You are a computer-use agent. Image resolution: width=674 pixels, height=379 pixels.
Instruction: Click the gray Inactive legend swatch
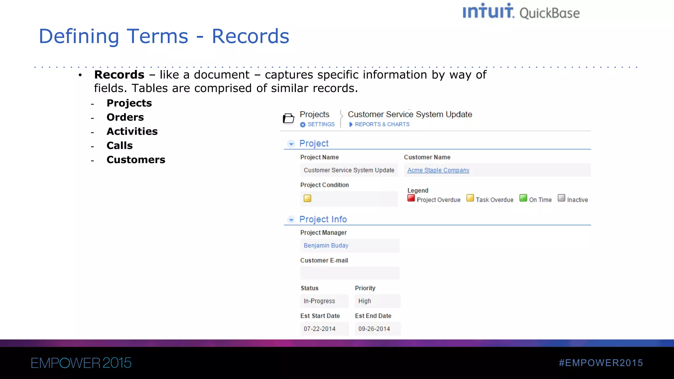pyautogui.click(x=561, y=198)
